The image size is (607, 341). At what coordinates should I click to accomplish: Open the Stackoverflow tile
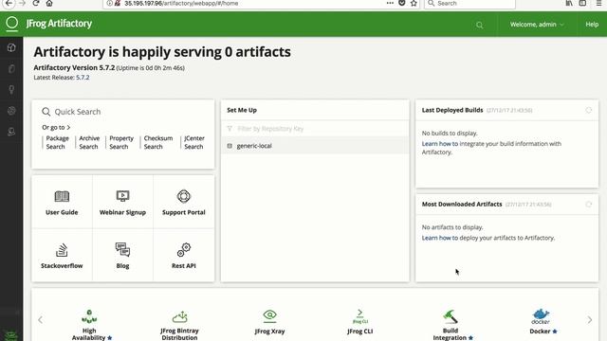click(62, 255)
